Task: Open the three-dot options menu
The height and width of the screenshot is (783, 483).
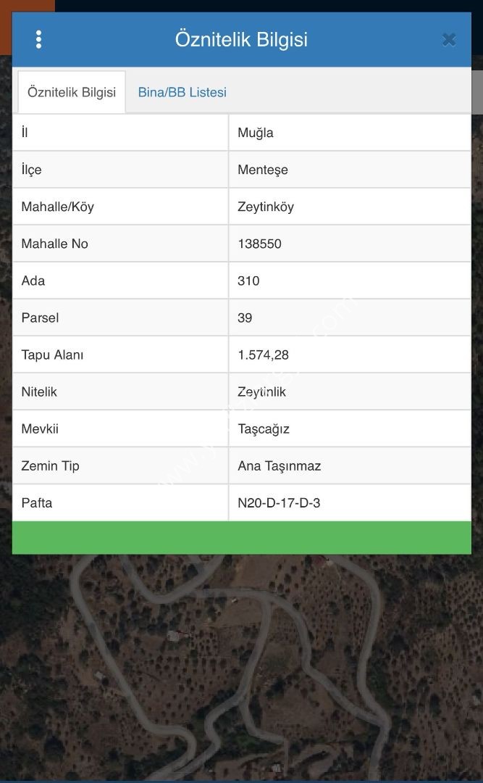Action: pos(38,39)
